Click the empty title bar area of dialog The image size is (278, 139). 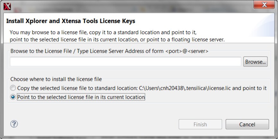(x=128, y=5)
